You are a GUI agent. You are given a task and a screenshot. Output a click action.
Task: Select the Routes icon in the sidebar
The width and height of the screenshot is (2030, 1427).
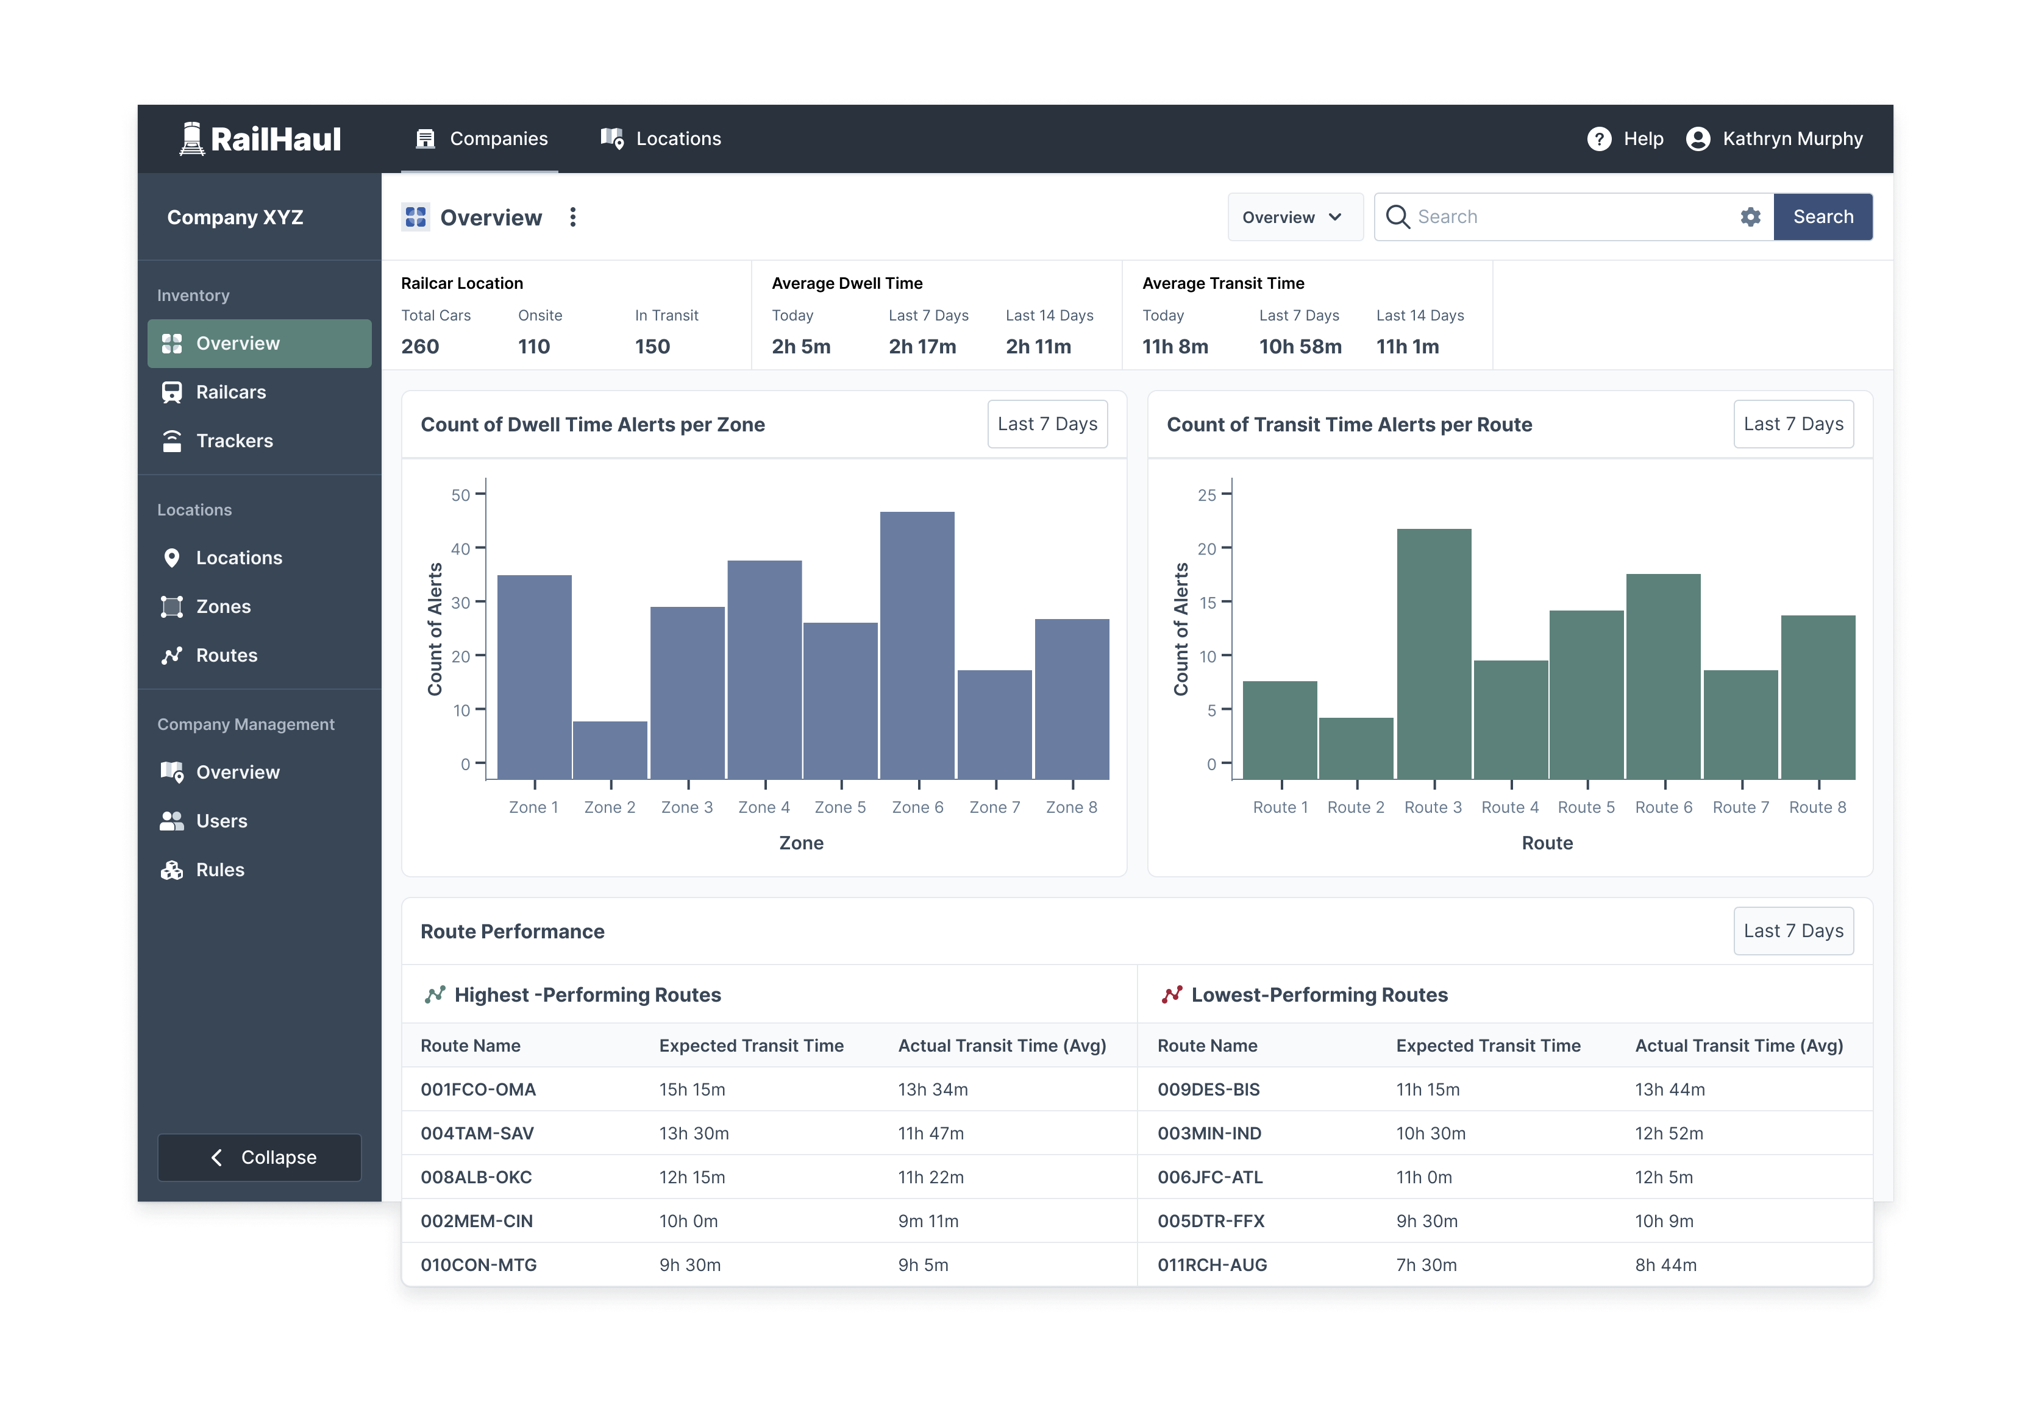173,655
